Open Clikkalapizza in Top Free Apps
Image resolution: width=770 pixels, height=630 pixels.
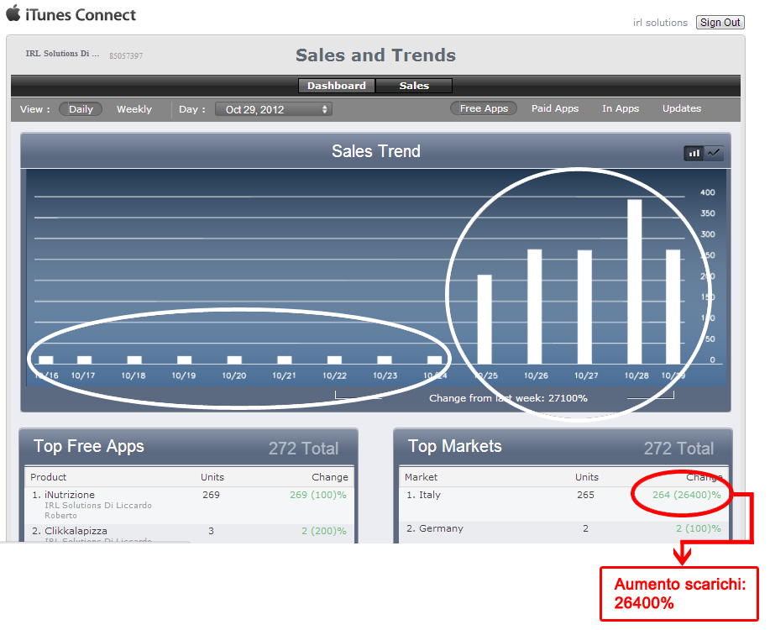pos(76,531)
